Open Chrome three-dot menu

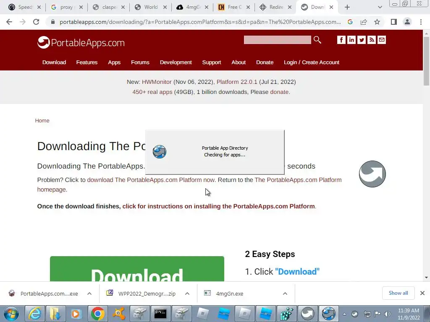(421, 22)
